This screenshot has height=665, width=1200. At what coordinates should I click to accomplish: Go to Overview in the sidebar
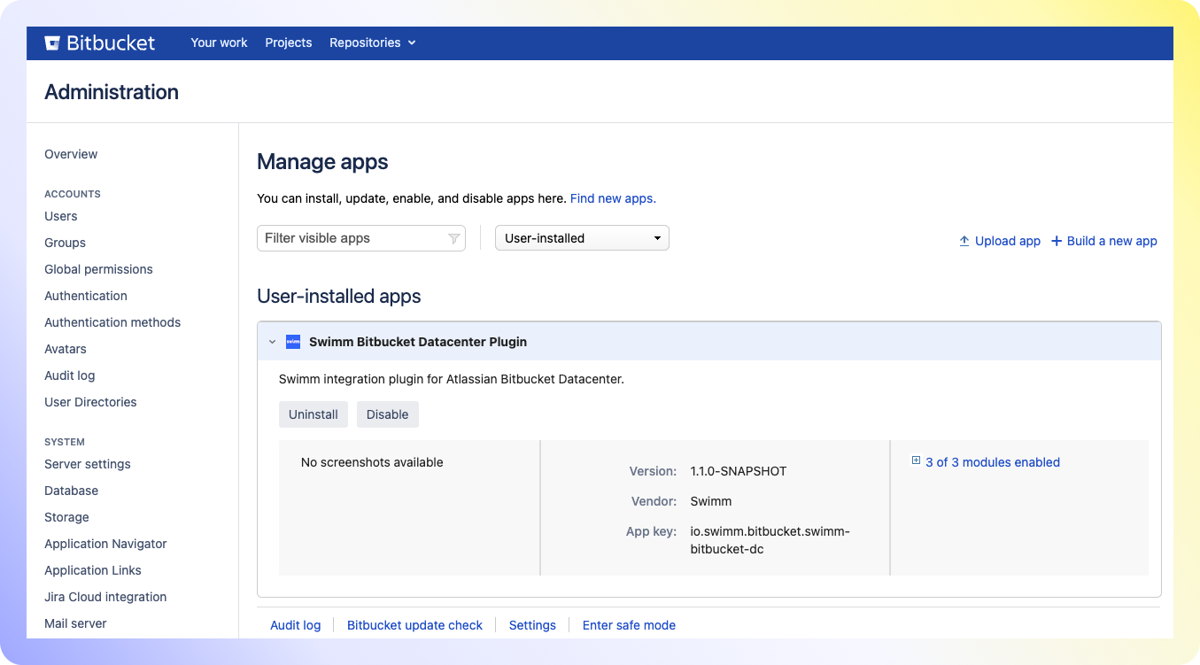pyautogui.click(x=71, y=154)
